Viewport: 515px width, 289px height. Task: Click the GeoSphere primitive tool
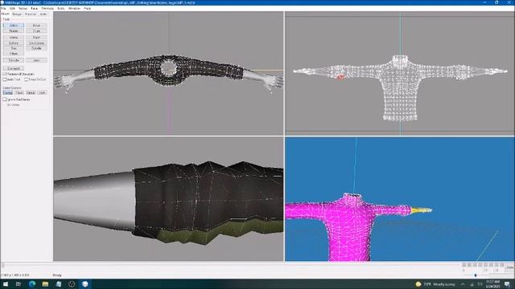pos(36,43)
